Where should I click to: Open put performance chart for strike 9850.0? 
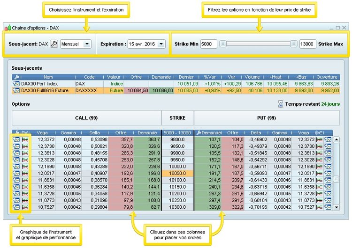click(319, 146)
